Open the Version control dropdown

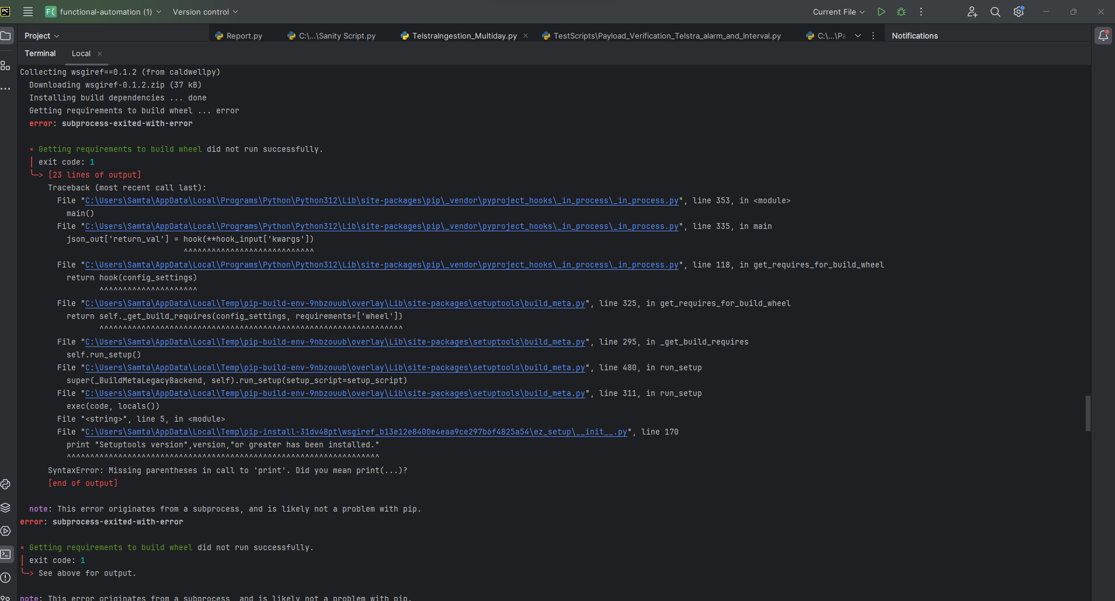pyautogui.click(x=205, y=12)
